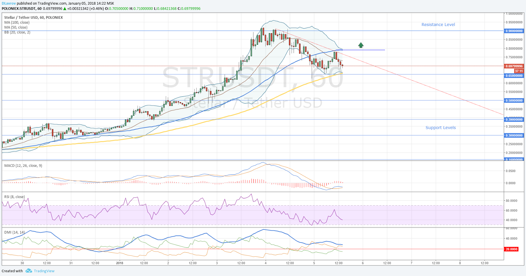Click the 0.80000000 price axis label
Viewport: 526px width, 276px height.
[x=514, y=49]
